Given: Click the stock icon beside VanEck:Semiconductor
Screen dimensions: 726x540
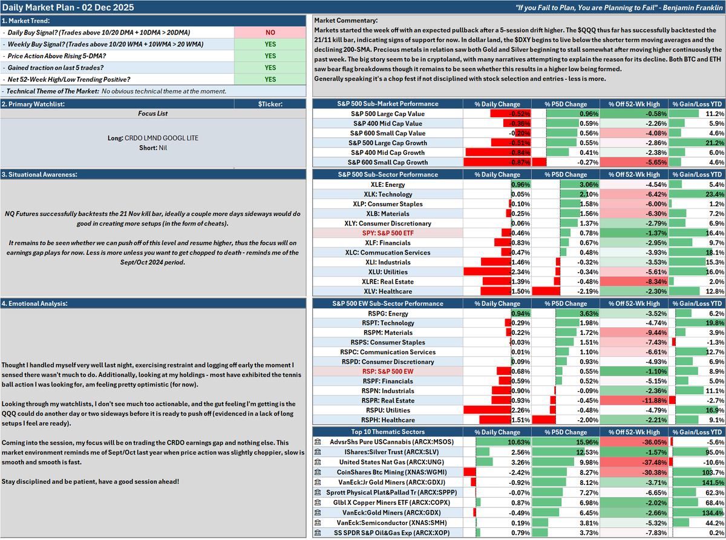Looking at the screenshot, I should click(318, 522).
